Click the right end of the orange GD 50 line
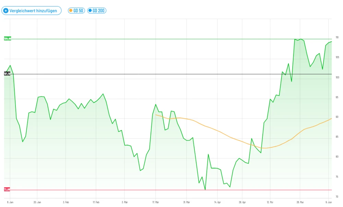The height and width of the screenshot is (207, 343). pyautogui.click(x=331, y=119)
